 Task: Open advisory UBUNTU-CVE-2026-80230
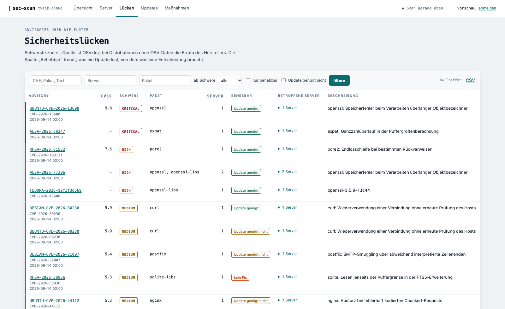[x=54, y=231]
